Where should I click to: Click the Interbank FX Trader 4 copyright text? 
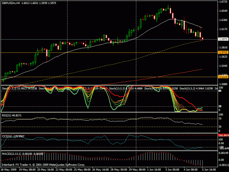pyautogui.click(x=43, y=165)
